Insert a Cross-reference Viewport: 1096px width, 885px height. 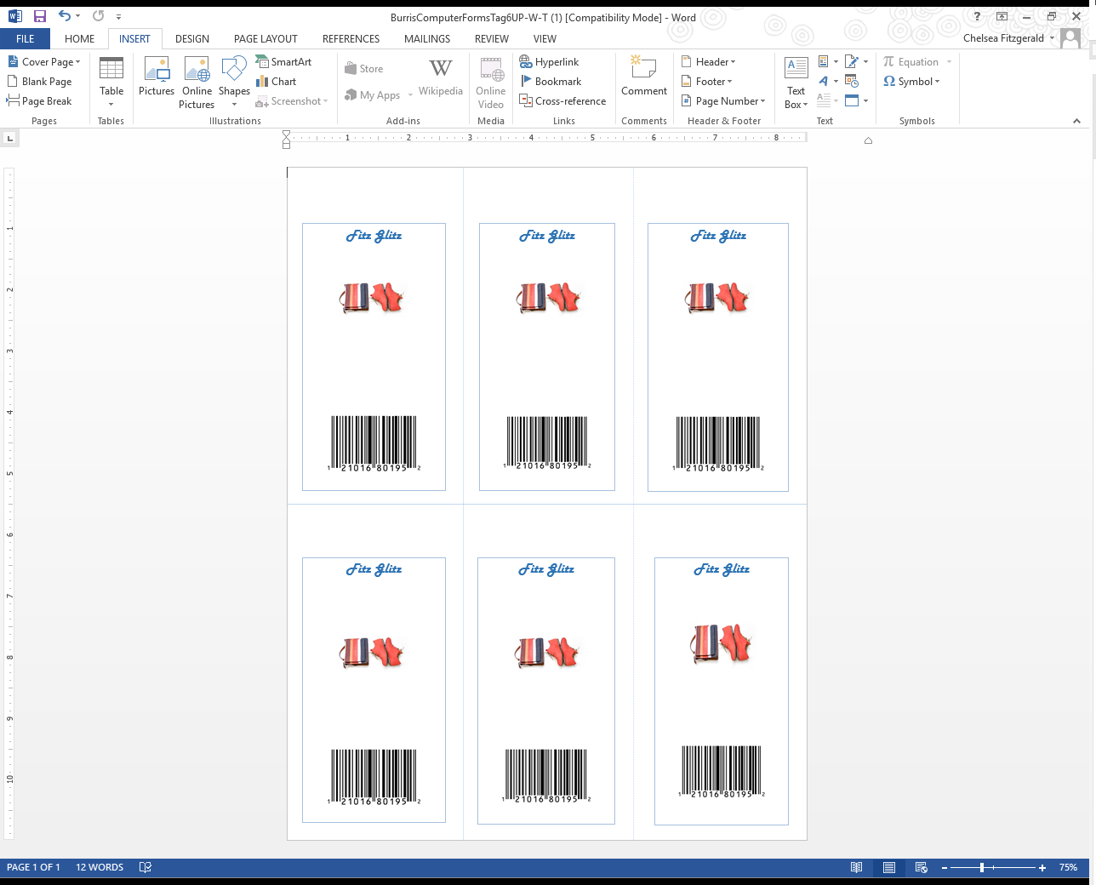pyautogui.click(x=562, y=100)
